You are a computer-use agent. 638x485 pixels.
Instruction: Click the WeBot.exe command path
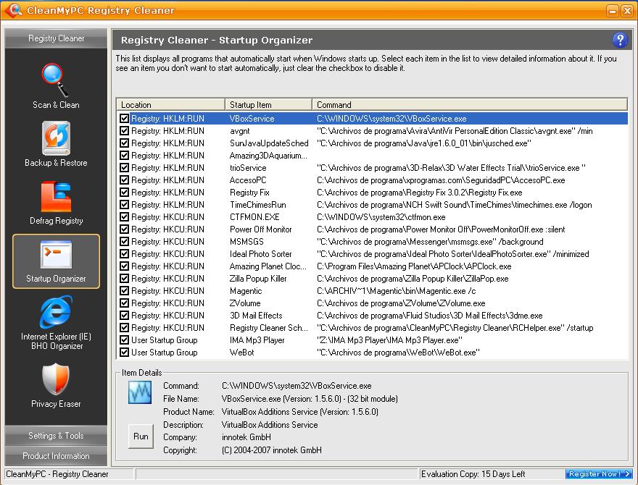point(398,353)
